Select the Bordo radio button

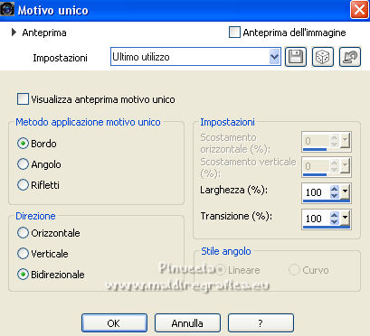point(23,144)
